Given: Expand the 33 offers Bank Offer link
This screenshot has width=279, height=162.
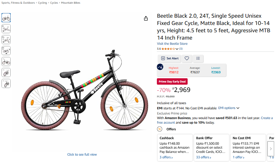Looking at the screenshot, I should click(x=203, y=157).
